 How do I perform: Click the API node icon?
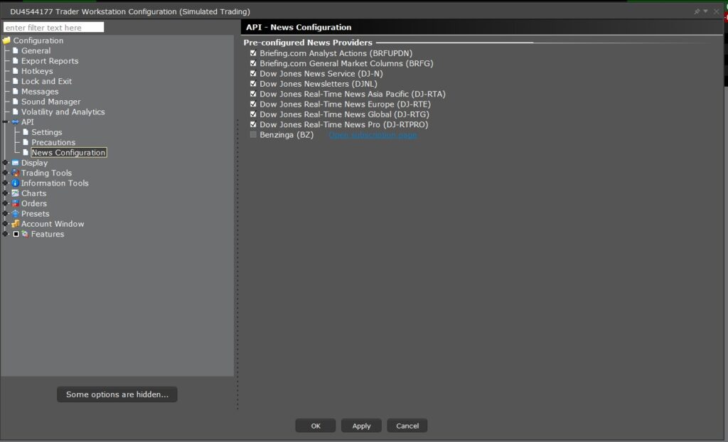(16, 122)
